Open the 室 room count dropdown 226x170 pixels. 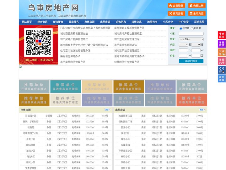coord(183,45)
